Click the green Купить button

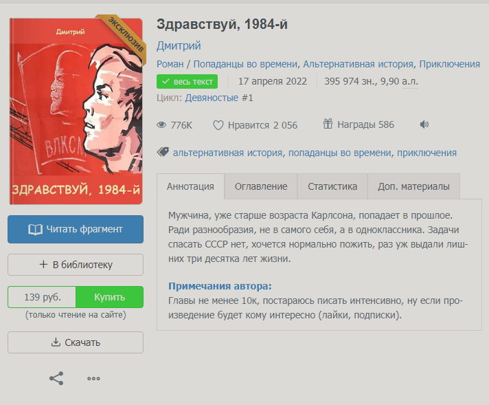tap(109, 297)
